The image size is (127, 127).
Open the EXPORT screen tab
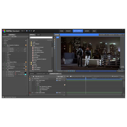[87, 31]
